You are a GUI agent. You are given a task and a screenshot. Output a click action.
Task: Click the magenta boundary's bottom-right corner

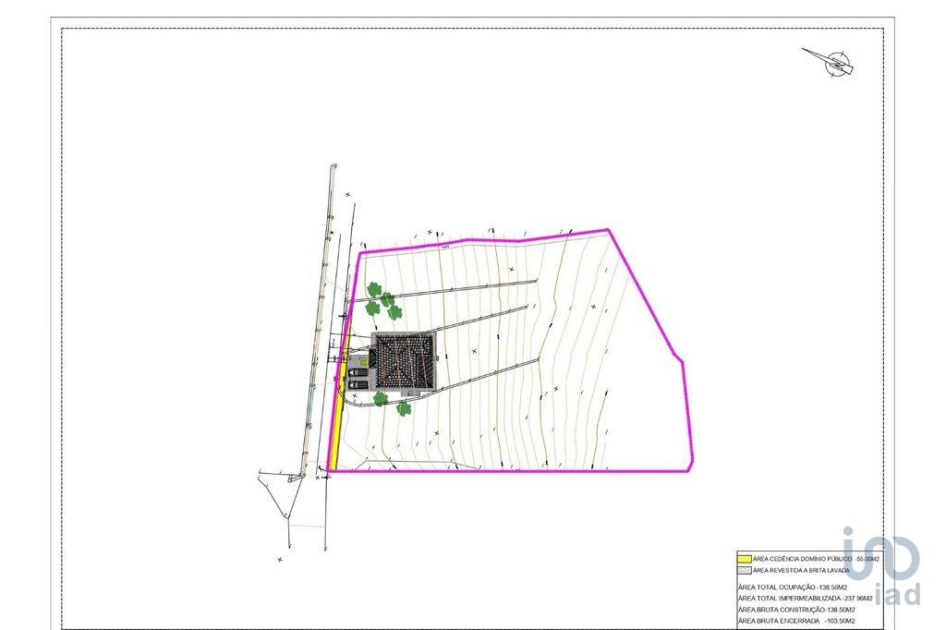click(x=690, y=471)
